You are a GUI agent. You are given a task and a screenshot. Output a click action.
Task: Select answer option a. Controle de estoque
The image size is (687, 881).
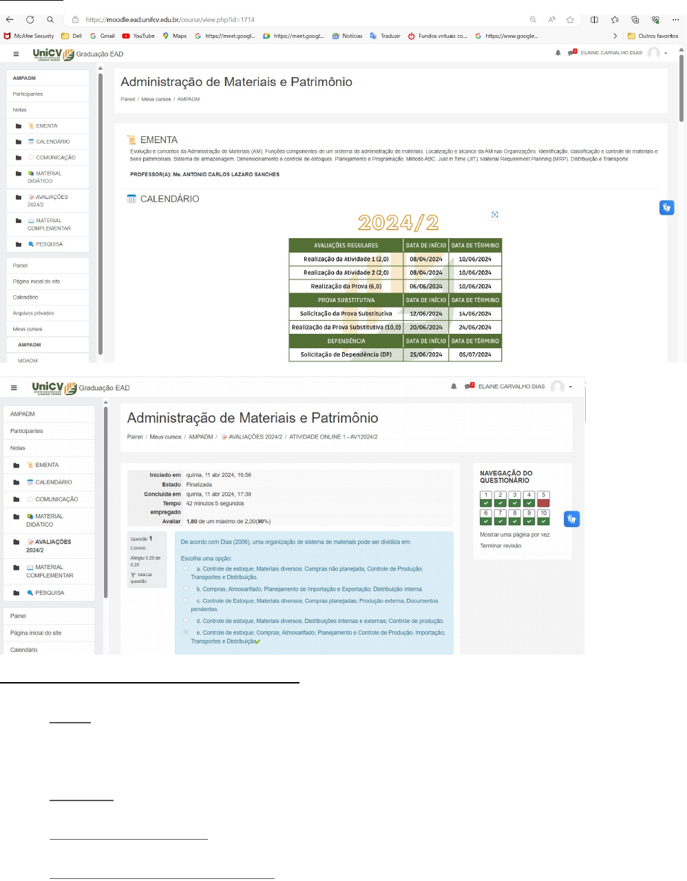[x=186, y=569]
